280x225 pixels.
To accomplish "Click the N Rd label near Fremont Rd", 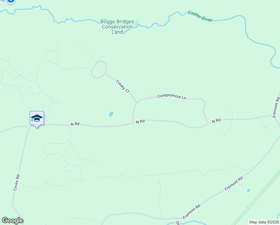I will pyautogui.click(x=216, y=121).
